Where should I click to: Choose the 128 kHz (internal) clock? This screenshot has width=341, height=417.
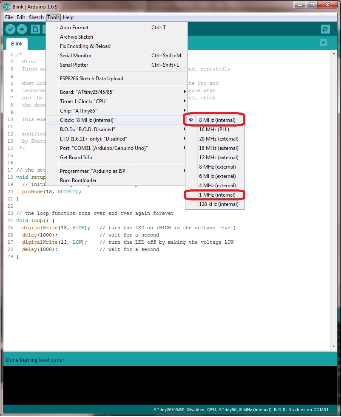coord(215,204)
